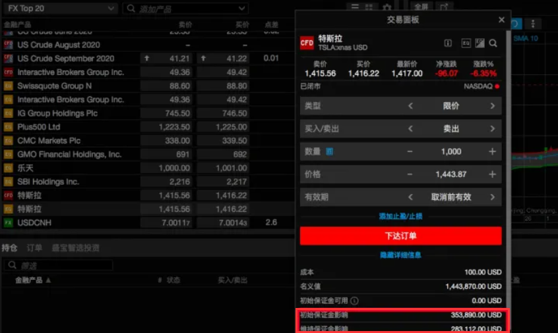
Task: Change 有效期 with right arrow
Action: pyautogui.click(x=493, y=197)
